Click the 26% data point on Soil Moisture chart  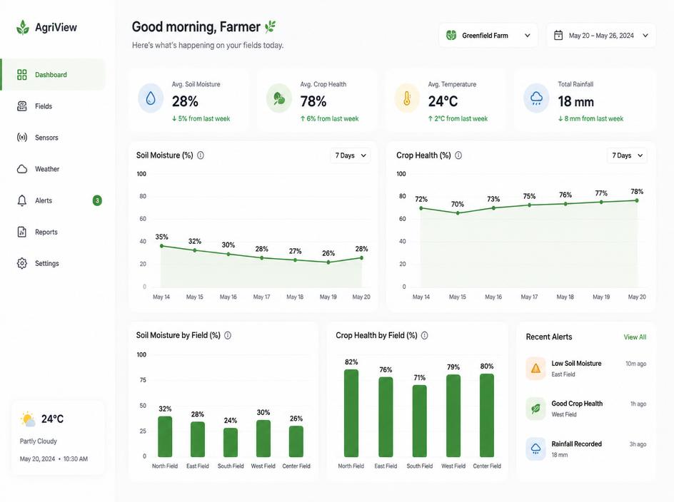[x=328, y=262]
